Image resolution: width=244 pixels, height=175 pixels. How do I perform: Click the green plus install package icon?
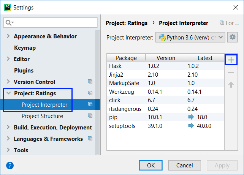pyautogui.click(x=231, y=60)
